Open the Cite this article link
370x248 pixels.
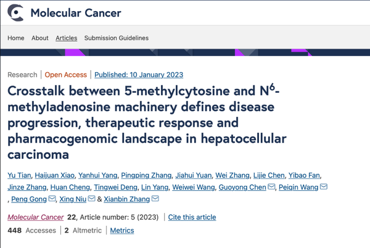(x=192, y=217)
